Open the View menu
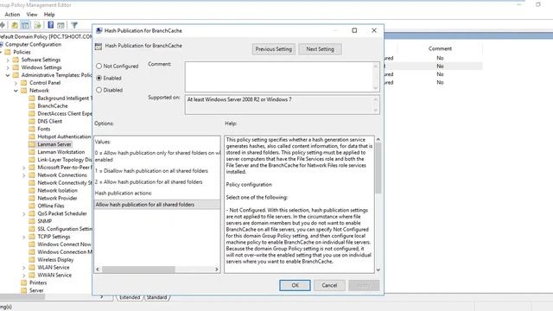 pyautogui.click(x=32, y=15)
